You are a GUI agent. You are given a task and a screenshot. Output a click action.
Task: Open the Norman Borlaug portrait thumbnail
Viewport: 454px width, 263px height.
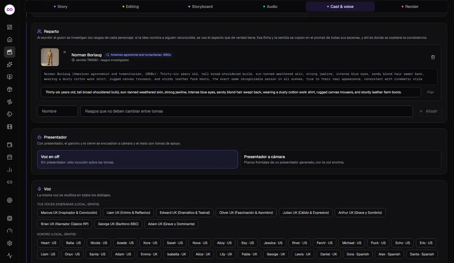(x=50, y=57)
